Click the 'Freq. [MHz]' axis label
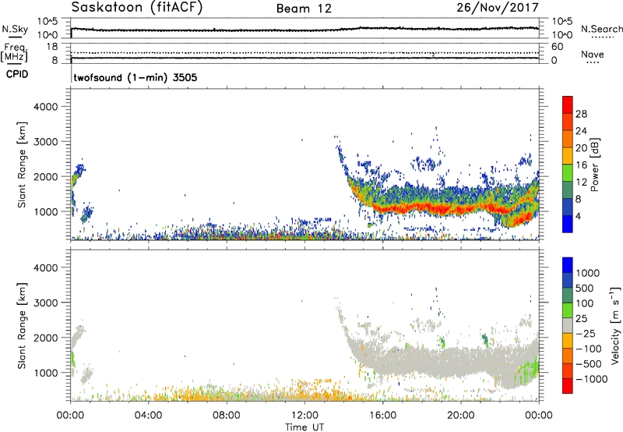Image resolution: width=623 pixels, height=432 pixels. pyautogui.click(x=14, y=52)
